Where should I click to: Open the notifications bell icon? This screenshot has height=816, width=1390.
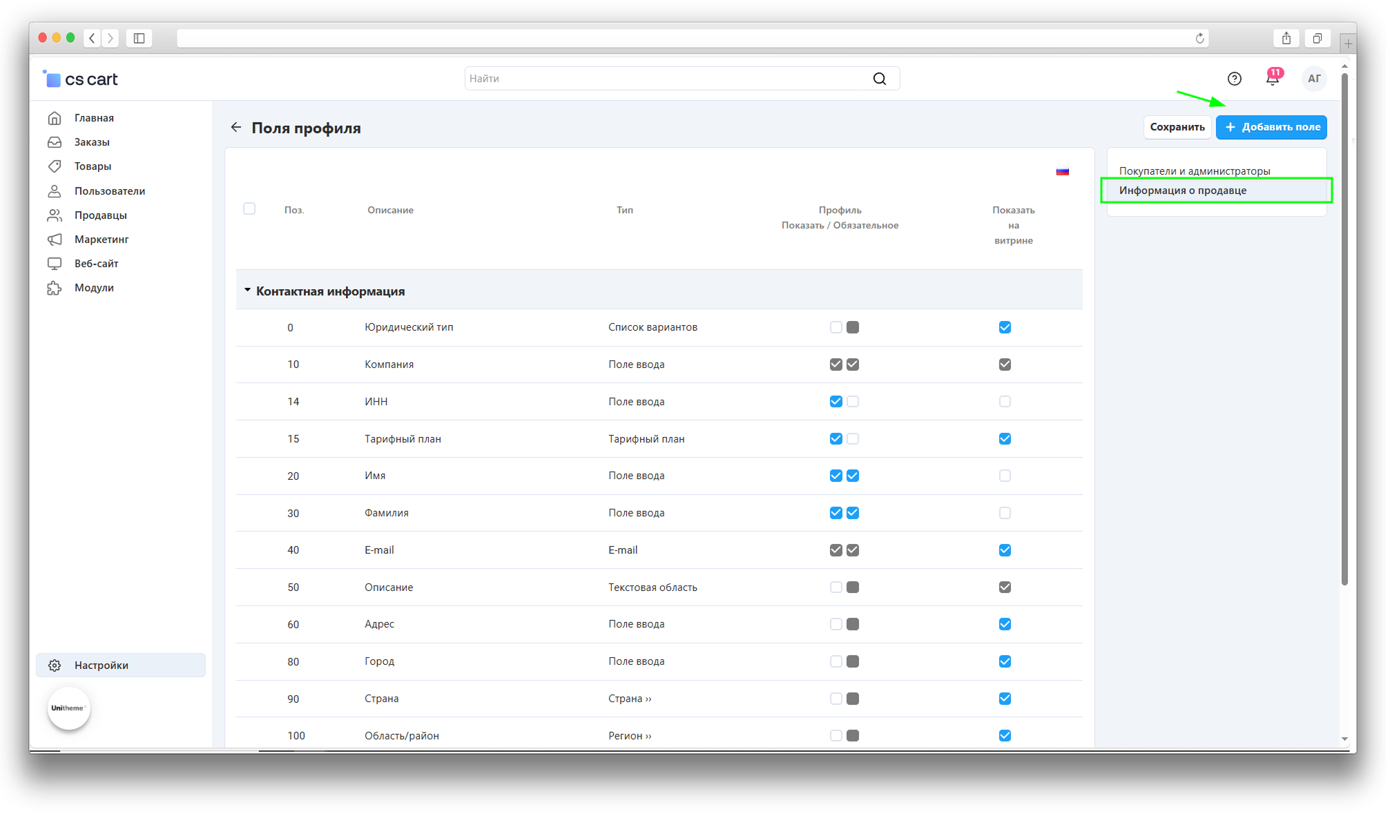pos(1272,78)
